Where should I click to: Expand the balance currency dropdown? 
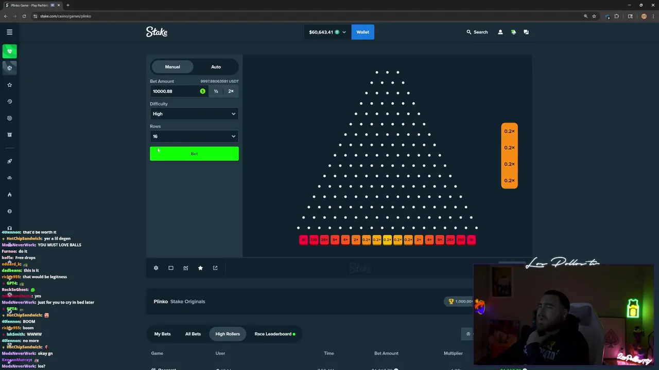coord(344,32)
